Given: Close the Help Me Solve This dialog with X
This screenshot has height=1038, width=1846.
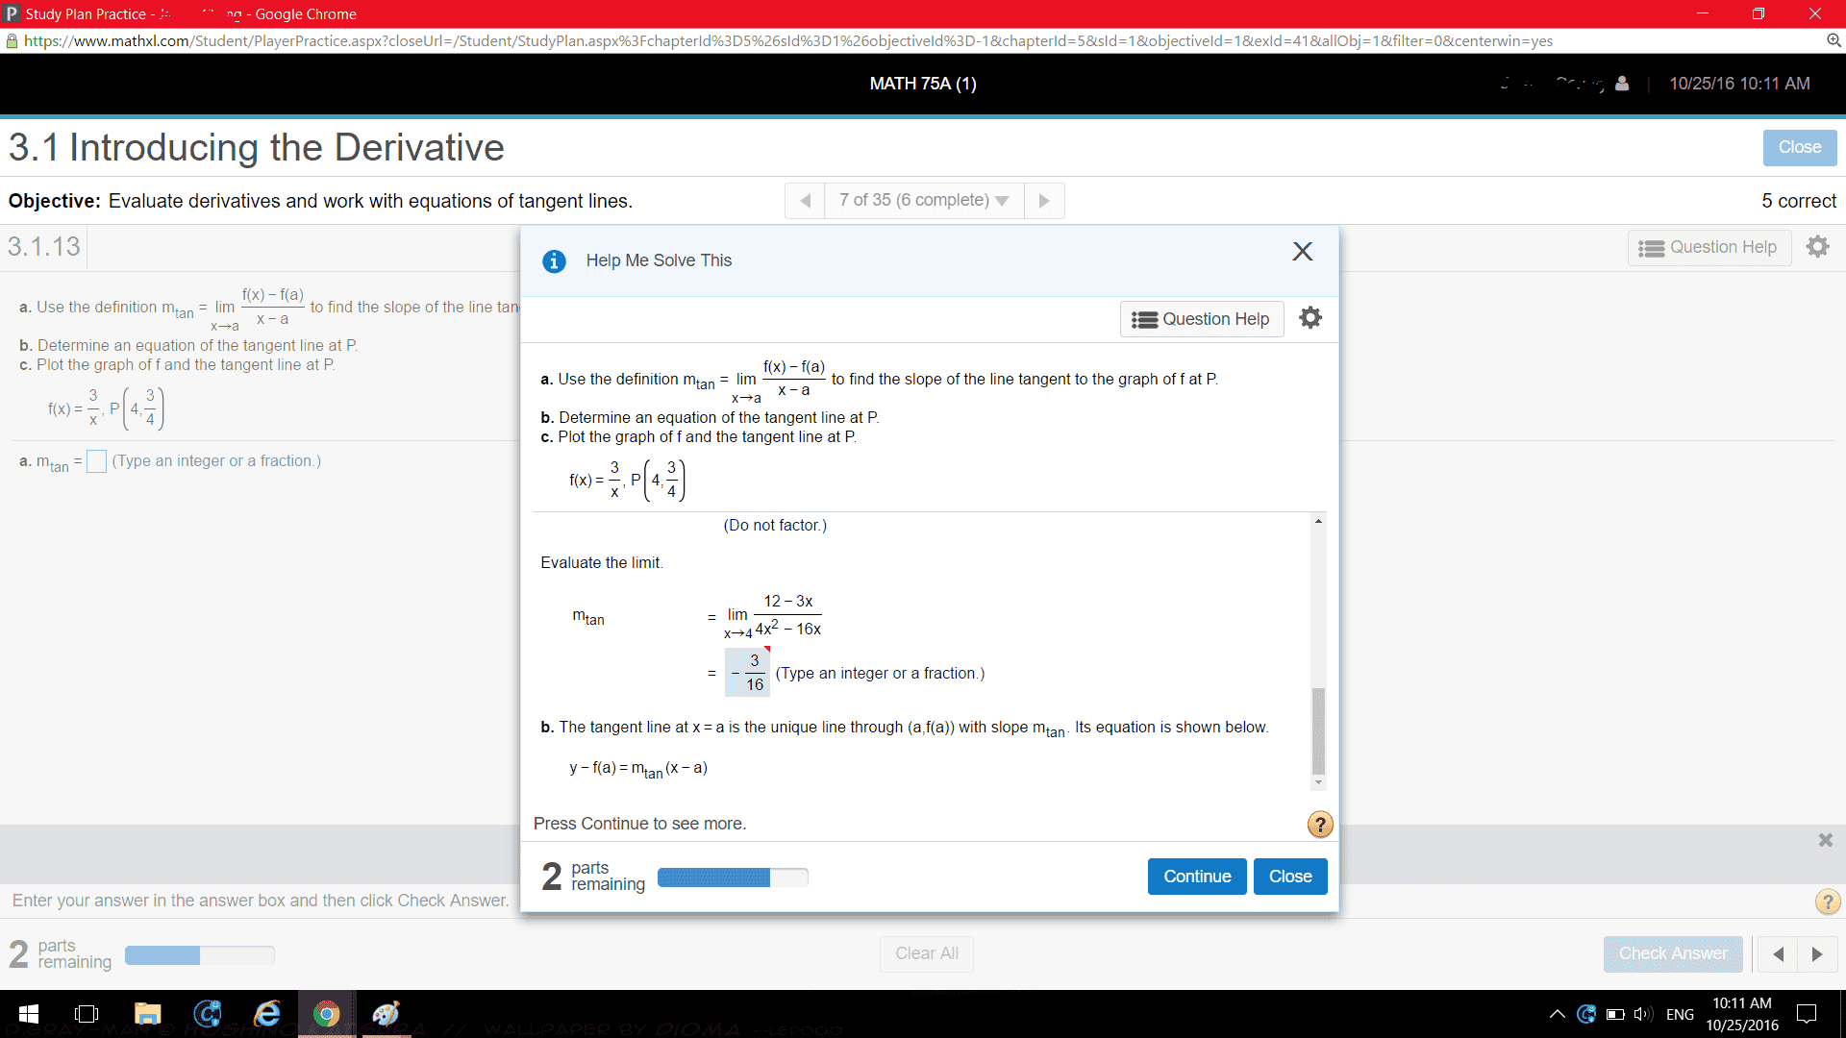Looking at the screenshot, I should pyautogui.click(x=1302, y=252).
